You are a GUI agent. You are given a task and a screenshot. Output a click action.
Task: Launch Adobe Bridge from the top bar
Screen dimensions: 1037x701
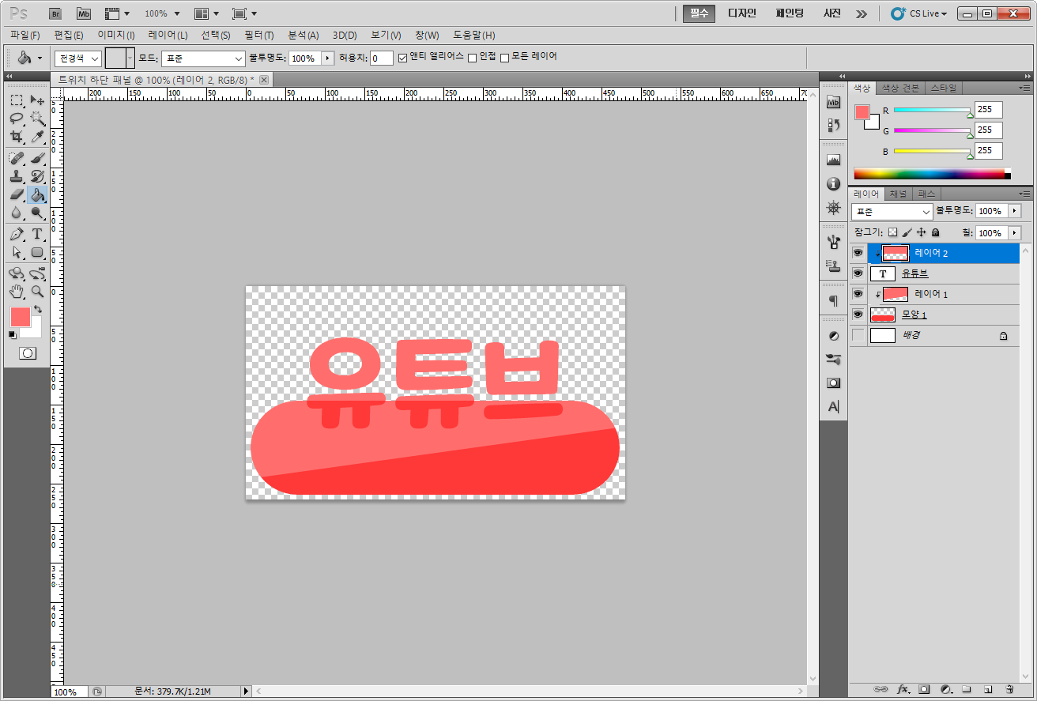click(x=55, y=13)
